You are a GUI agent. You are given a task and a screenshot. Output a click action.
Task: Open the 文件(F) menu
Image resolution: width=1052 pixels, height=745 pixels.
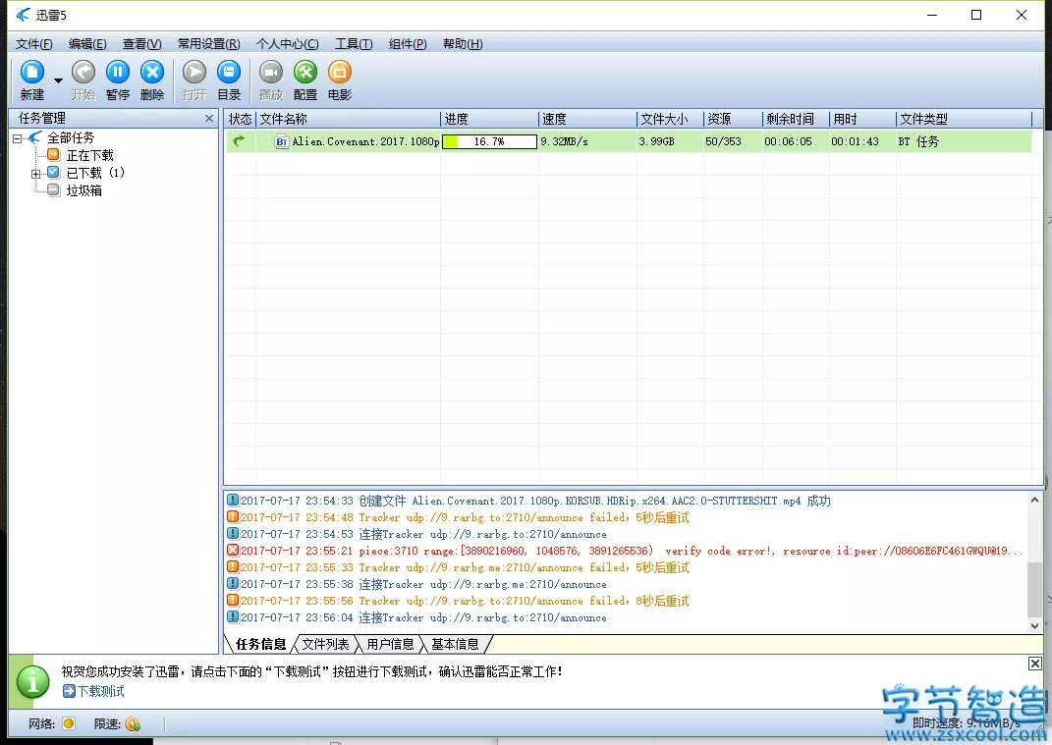[34, 44]
